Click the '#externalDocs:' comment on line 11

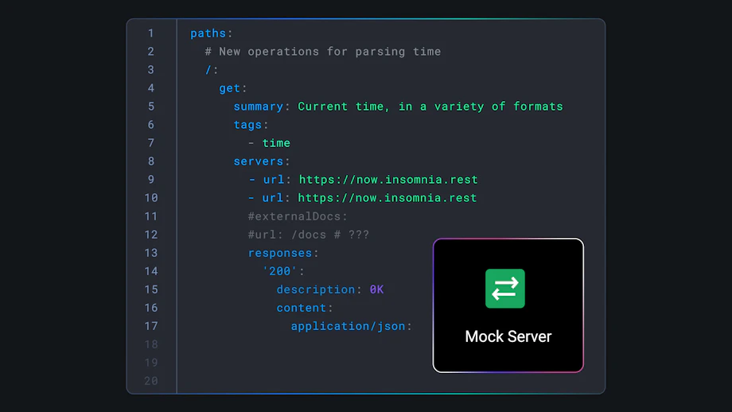tap(298, 216)
